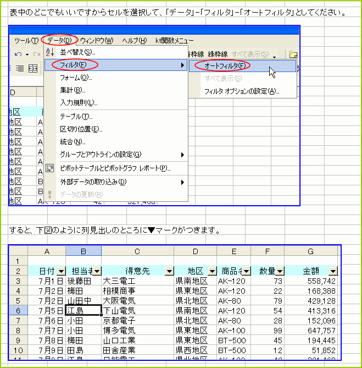Image resolution: width=362 pixels, height=368 pixels.
Task: Click cell containing 後藤田
Action: coord(83,281)
